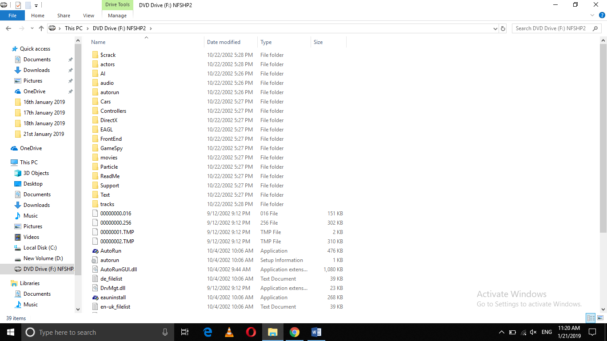Navigate back using the back arrow
This screenshot has width=607, height=341.
point(8,28)
